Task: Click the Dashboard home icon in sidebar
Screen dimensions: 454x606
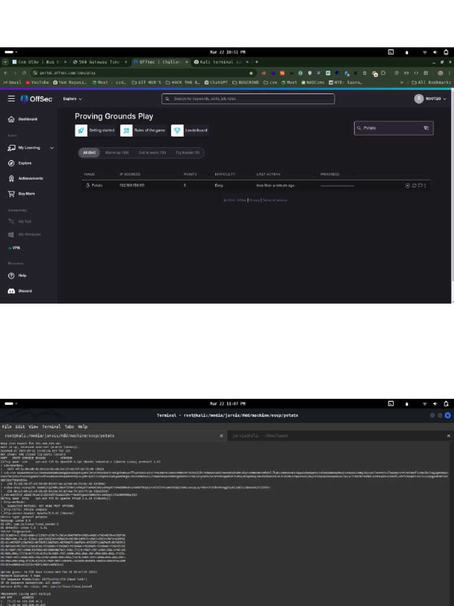Action: pos(11,119)
